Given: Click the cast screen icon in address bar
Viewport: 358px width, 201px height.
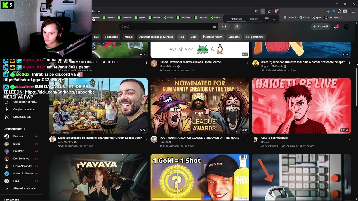Looking at the screenshot, I should [x=256, y=11].
